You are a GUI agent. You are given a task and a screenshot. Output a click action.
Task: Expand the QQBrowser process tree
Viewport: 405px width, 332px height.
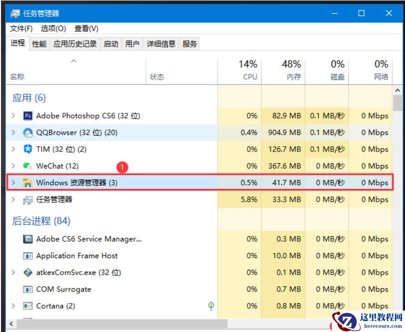[13, 133]
